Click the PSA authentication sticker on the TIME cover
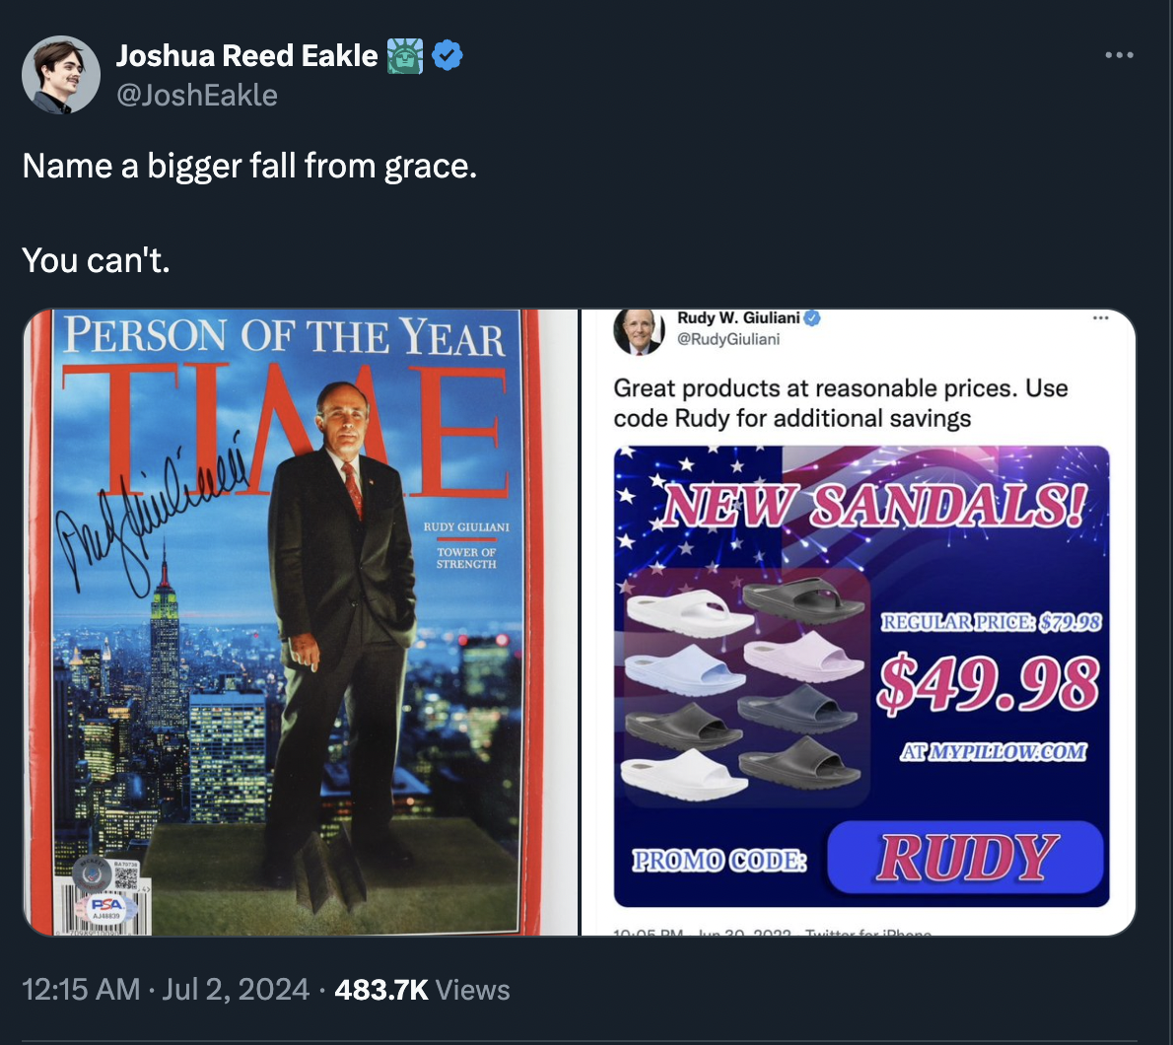Image resolution: width=1173 pixels, height=1045 pixels. click(x=106, y=904)
